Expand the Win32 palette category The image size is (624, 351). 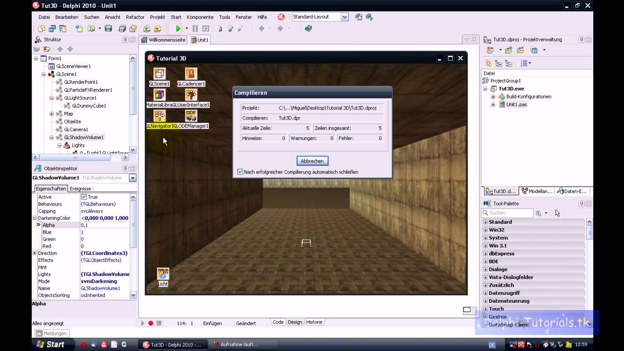(485, 230)
